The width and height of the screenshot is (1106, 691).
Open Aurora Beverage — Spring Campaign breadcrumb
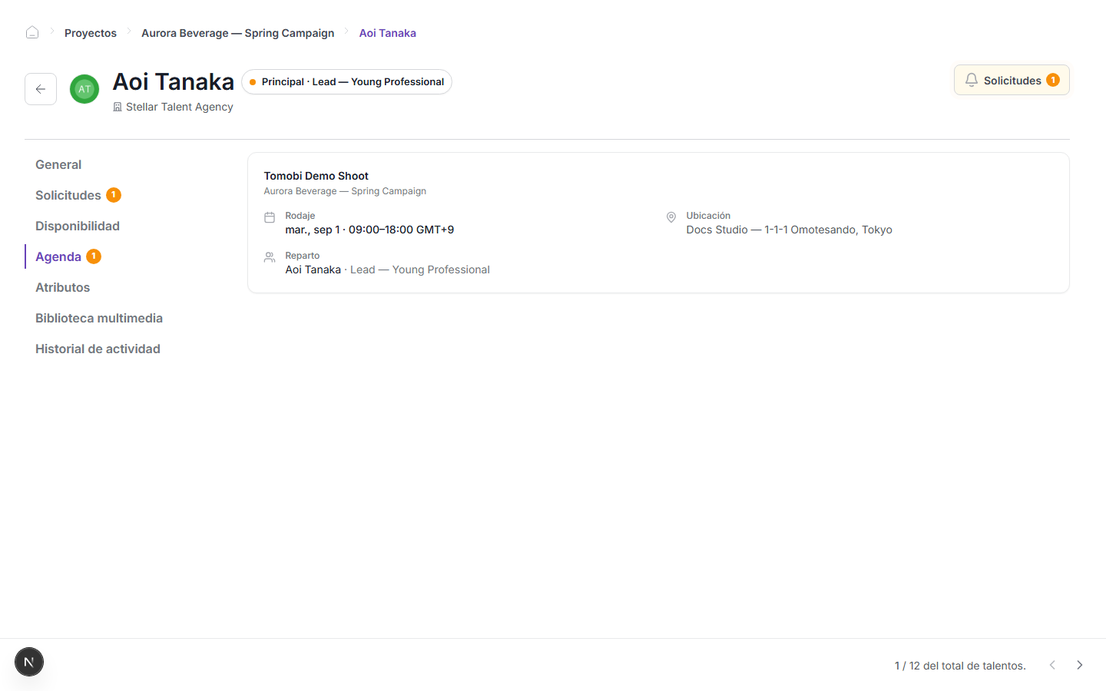[238, 33]
